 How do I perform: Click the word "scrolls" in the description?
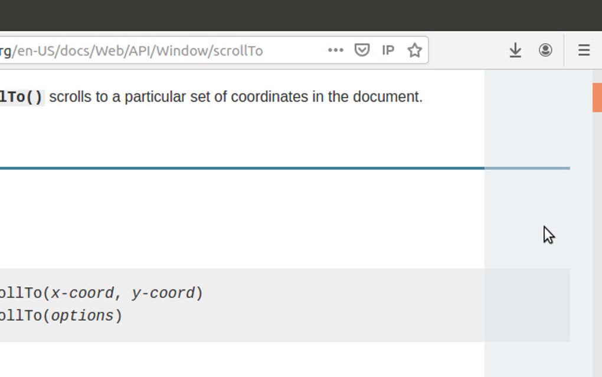(70, 97)
